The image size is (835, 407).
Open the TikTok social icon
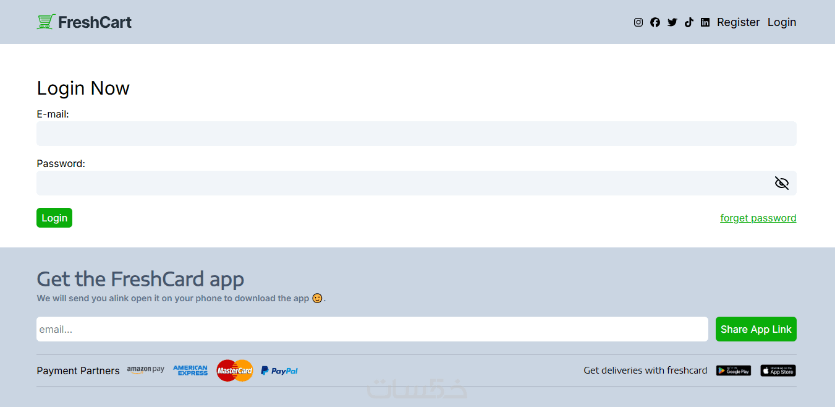tap(689, 22)
